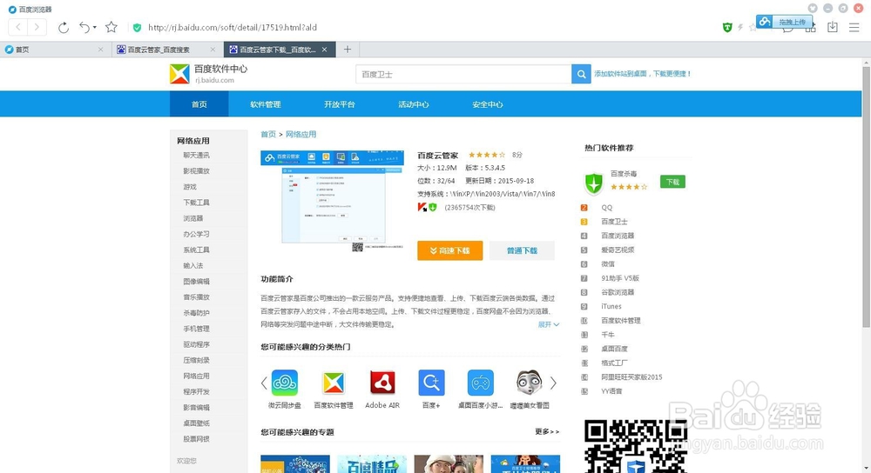Open iTunes in popular software list

[611, 306]
